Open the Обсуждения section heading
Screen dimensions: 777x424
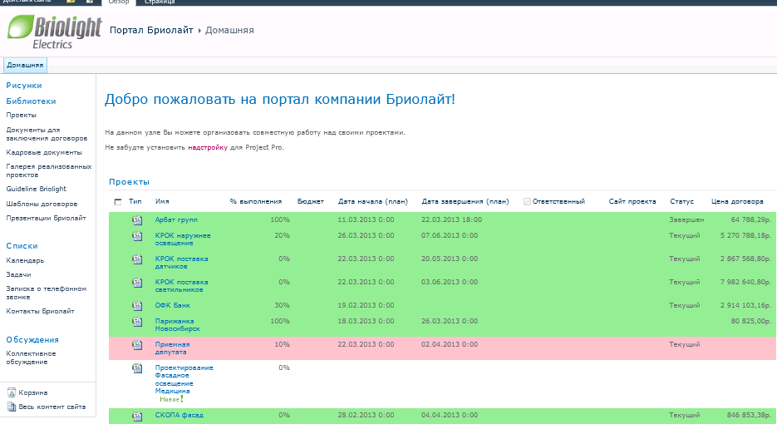[32, 340]
